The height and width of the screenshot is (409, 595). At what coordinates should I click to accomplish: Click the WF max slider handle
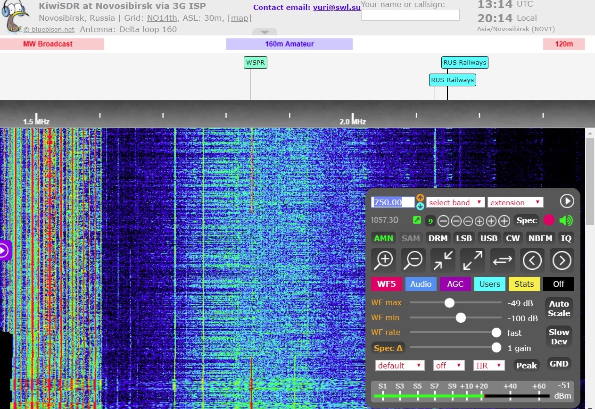450,303
